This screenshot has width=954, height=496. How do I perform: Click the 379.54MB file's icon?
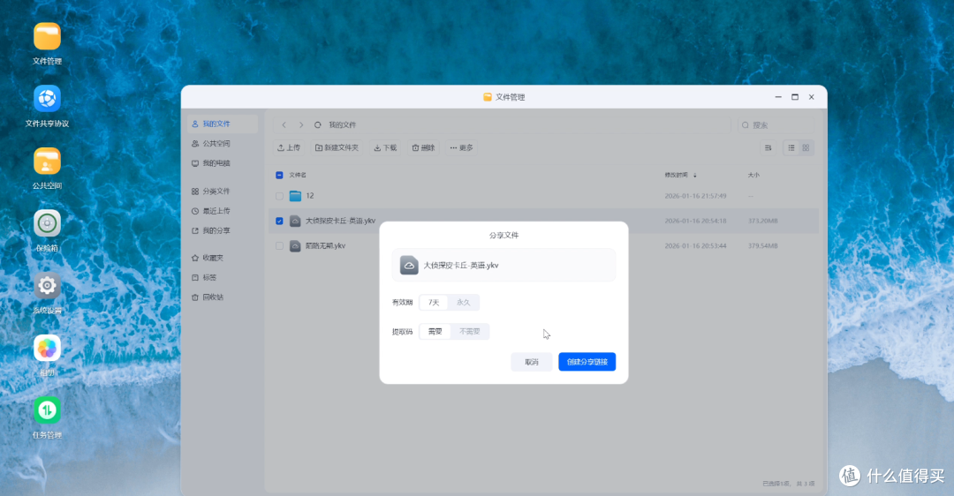tap(295, 245)
